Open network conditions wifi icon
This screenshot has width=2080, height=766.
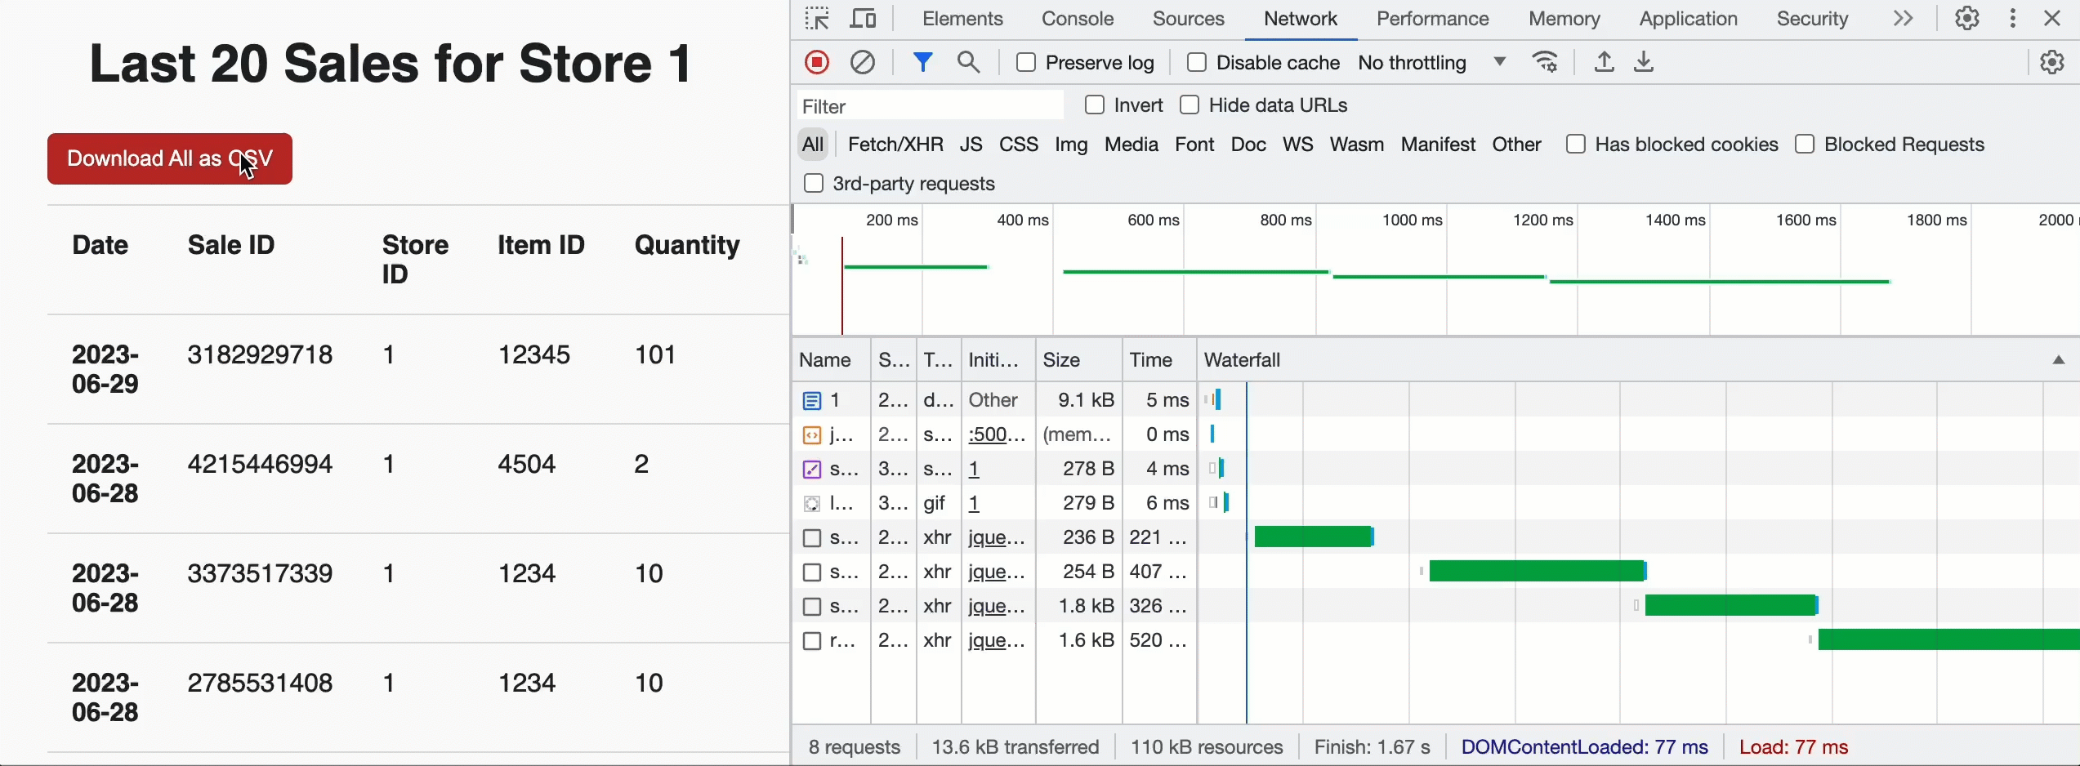coord(1545,63)
